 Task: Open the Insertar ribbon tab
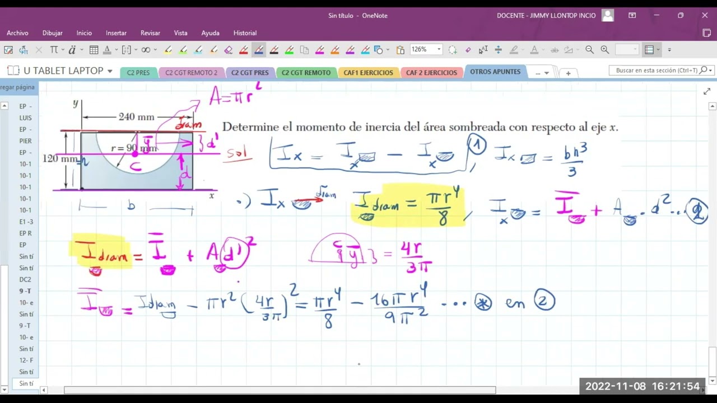click(x=116, y=33)
